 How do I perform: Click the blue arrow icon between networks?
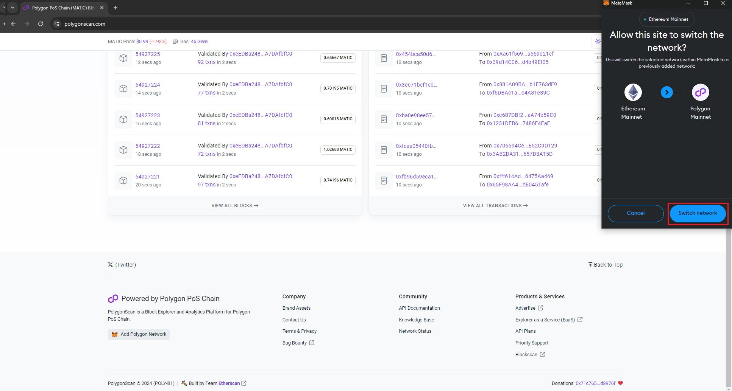coord(666,92)
